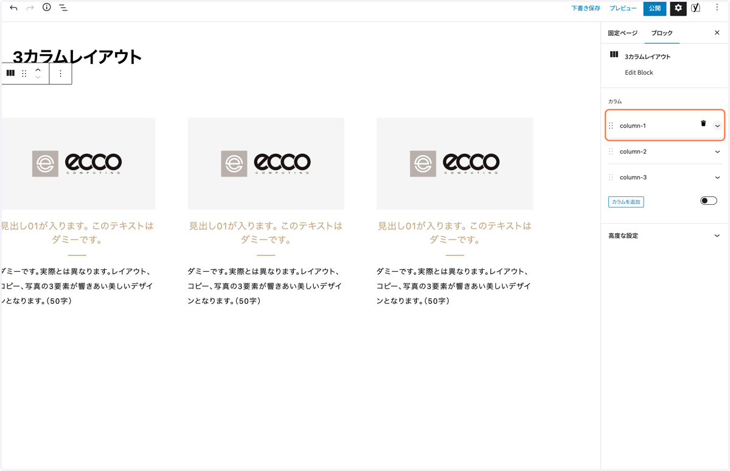
Task: Click the third column ecco image
Action: tap(455, 163)
